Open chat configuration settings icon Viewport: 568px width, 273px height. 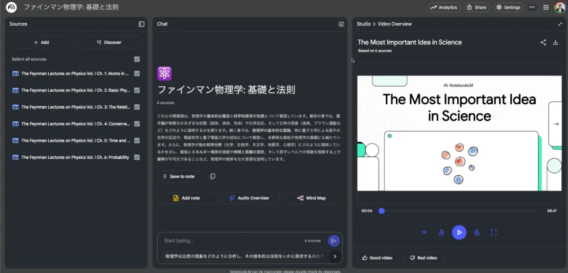[341, 24]
